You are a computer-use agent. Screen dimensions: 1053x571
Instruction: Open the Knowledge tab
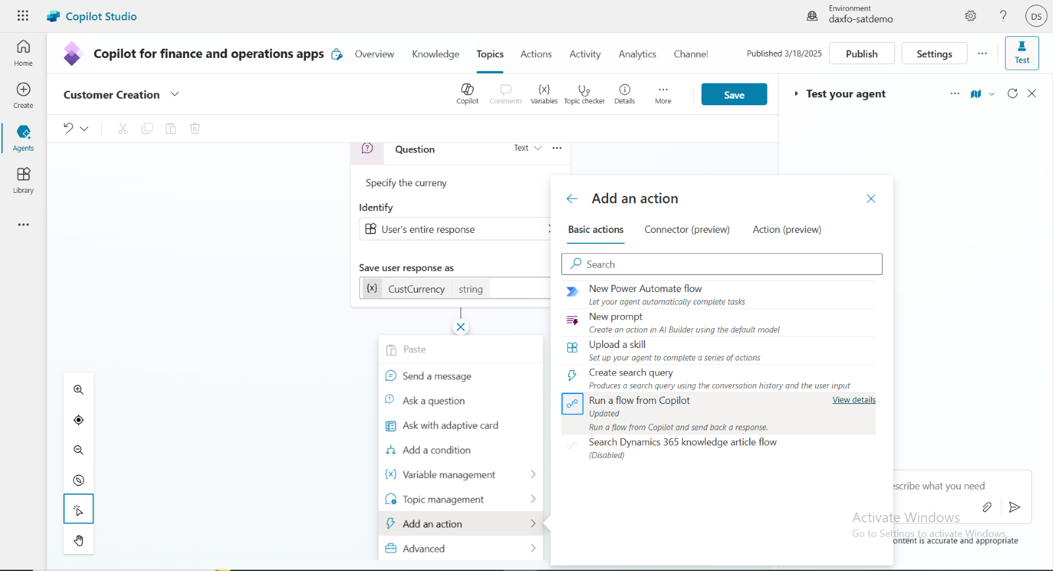point(435,54)
